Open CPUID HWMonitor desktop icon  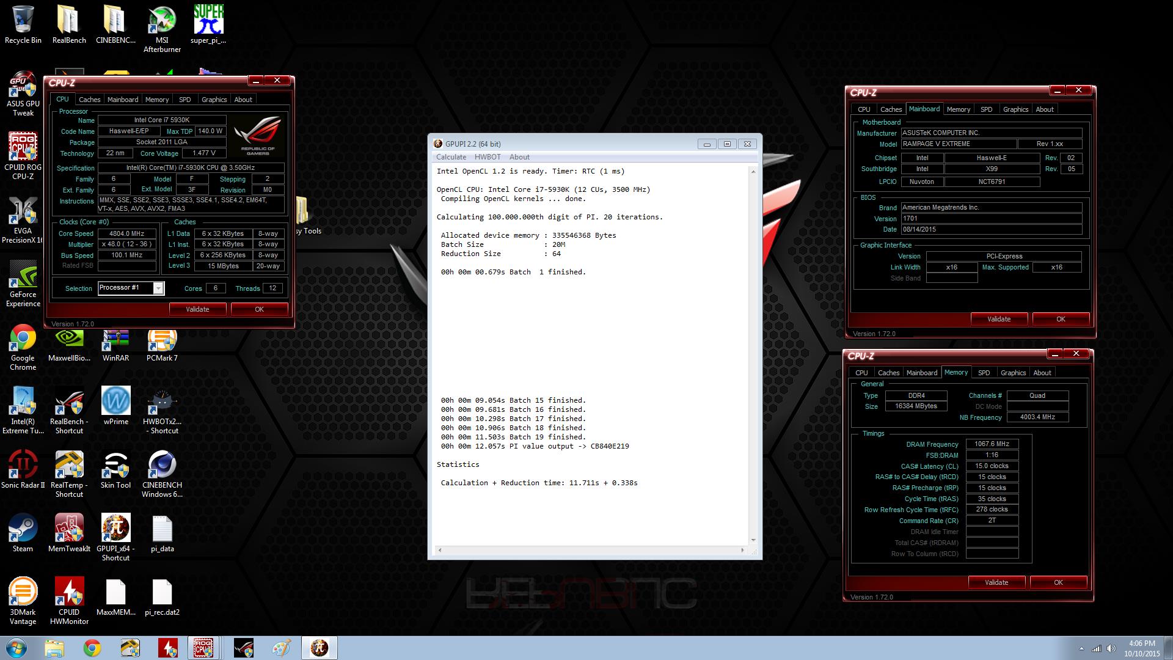[69, 601]
